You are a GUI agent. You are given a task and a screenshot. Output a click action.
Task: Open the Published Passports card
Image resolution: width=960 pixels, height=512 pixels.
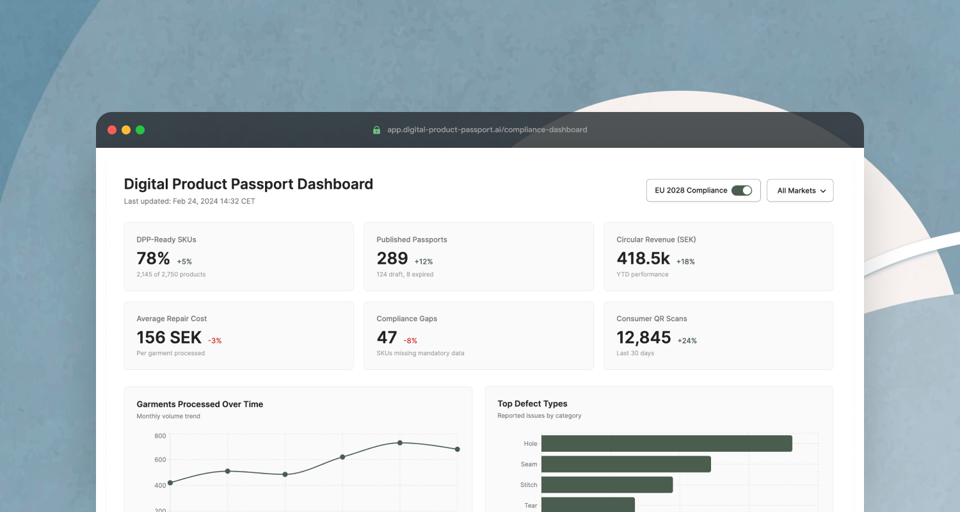479,257
